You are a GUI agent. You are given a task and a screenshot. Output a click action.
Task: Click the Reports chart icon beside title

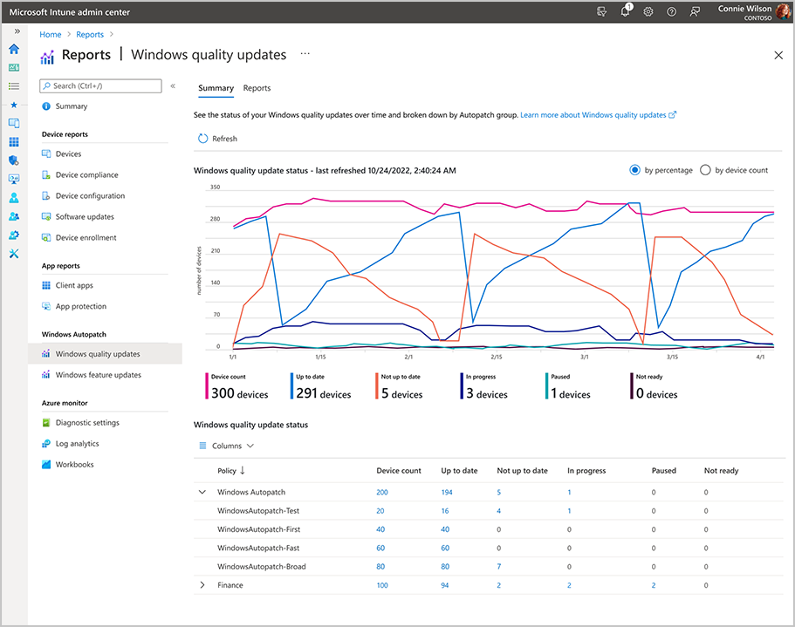coord(47,58)
